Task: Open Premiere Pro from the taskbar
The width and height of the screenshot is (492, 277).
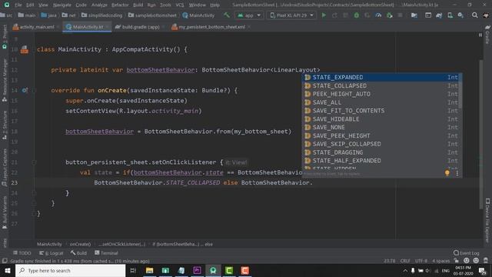Action: [197, 270]
